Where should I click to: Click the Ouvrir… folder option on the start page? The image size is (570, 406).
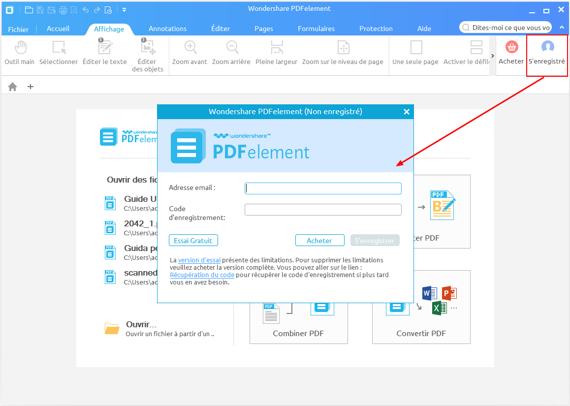159,329
